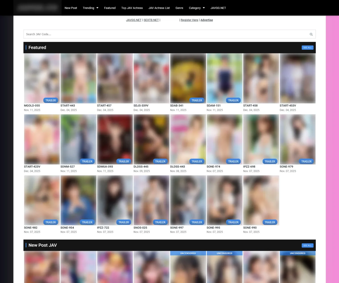Open the Genre menu item
This screenshot has width=339, height=283.
[x=179, y=8]
